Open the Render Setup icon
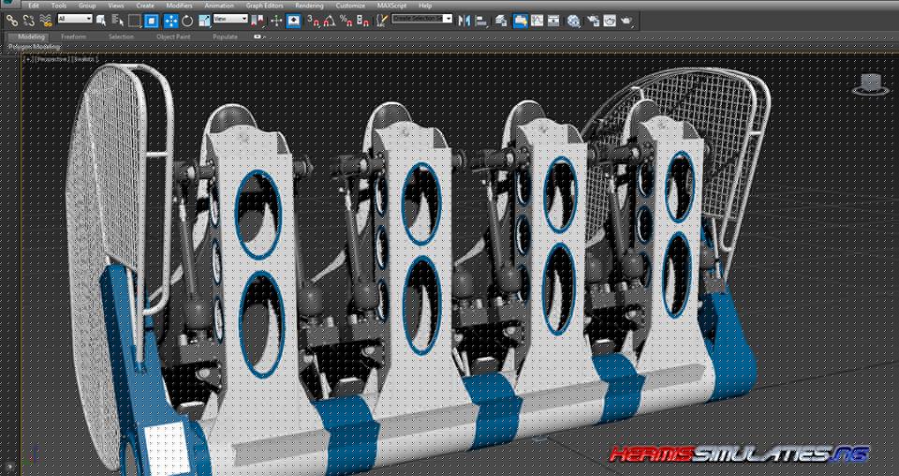Image resolution: width=899 pixels, height=476 pixels. [594, 21]
